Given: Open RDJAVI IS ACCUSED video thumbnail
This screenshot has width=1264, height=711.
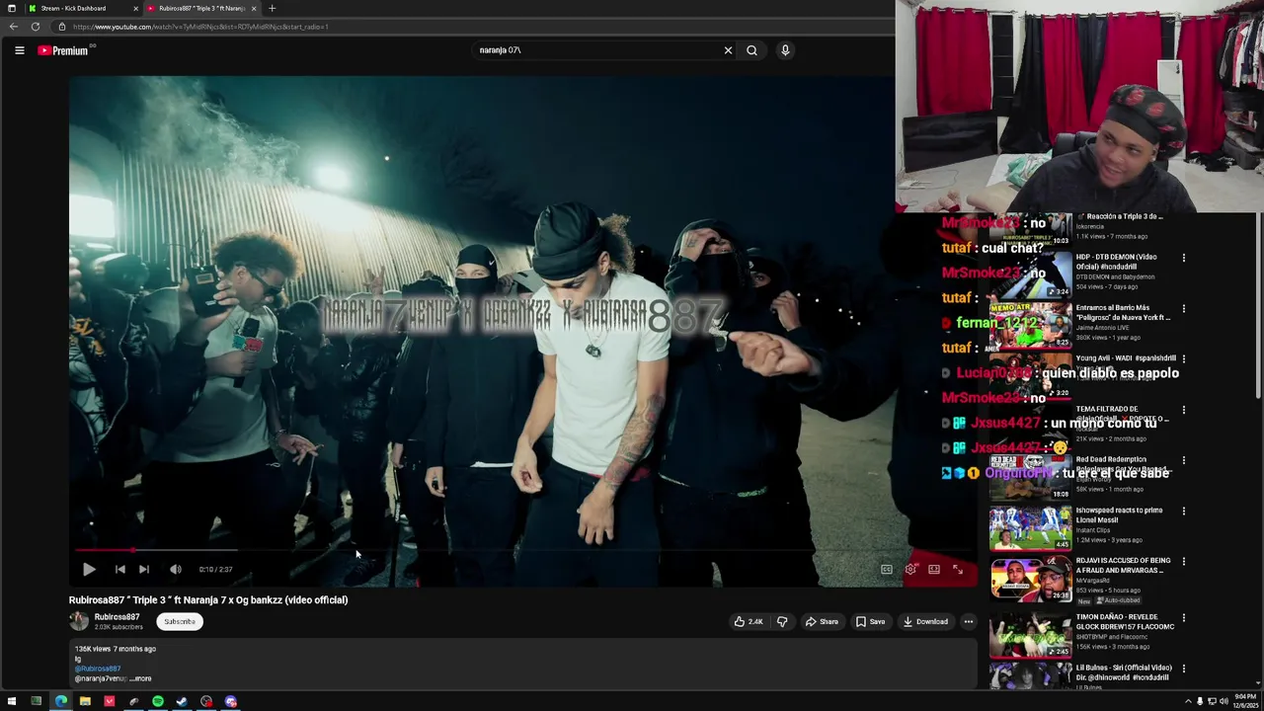Looking at the screenshot, I should pos(1031,579).
